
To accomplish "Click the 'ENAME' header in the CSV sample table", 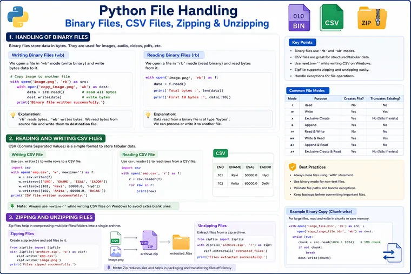I will 235,167.
